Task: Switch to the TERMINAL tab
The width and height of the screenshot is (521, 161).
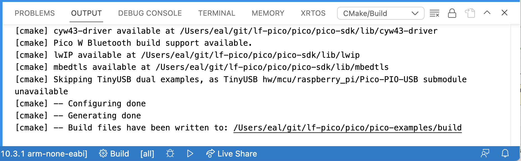Action: point(217,13)
